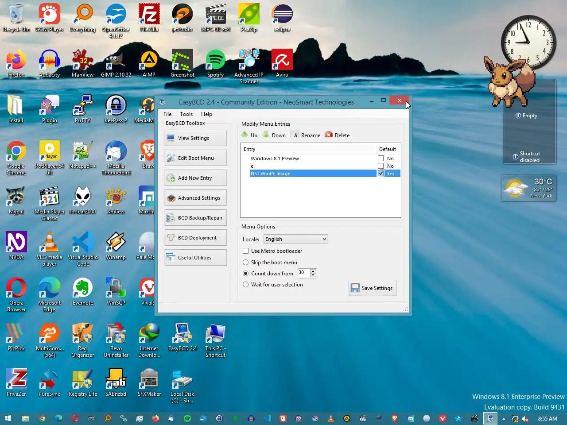Decrease the countdown seconds with down arrow
Screen dimensions: 567x425
313,275
